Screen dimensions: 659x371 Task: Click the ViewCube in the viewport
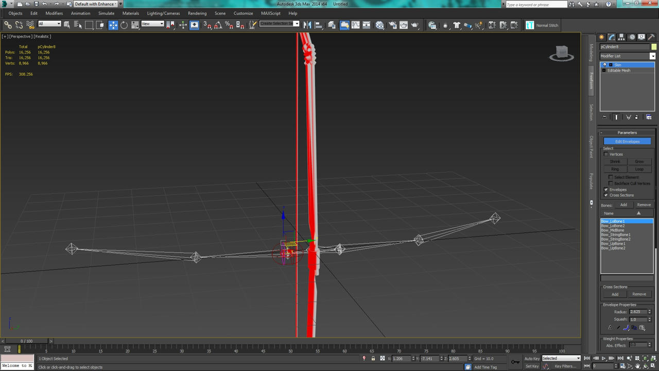pos(562,53)
